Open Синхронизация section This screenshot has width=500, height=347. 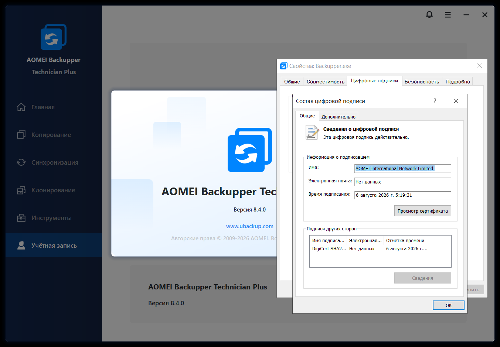[54, 162]
